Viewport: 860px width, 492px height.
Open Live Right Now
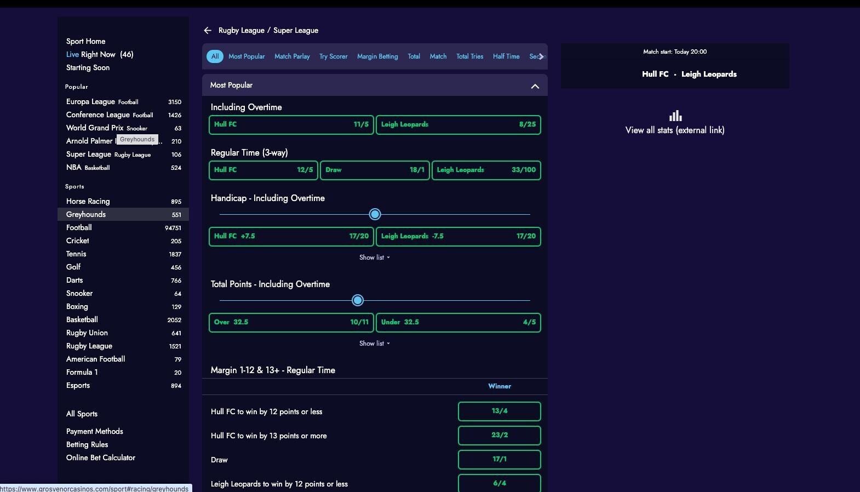100,55
